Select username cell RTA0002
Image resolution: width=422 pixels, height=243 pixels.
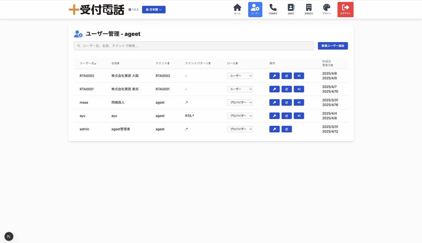[x=87, y=76]
